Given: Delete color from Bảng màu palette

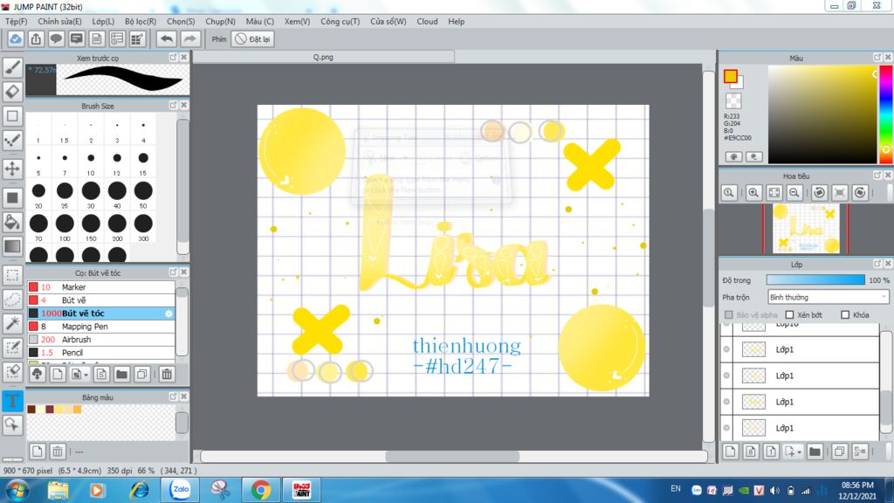Looking at the screenshot, I should coord(58,451).
